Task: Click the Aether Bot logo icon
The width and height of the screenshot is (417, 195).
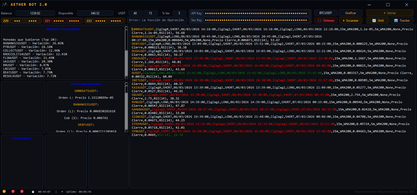Action: point(4,4)
